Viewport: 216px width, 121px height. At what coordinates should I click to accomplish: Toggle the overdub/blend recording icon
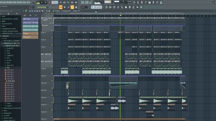(x=72, y=2)
